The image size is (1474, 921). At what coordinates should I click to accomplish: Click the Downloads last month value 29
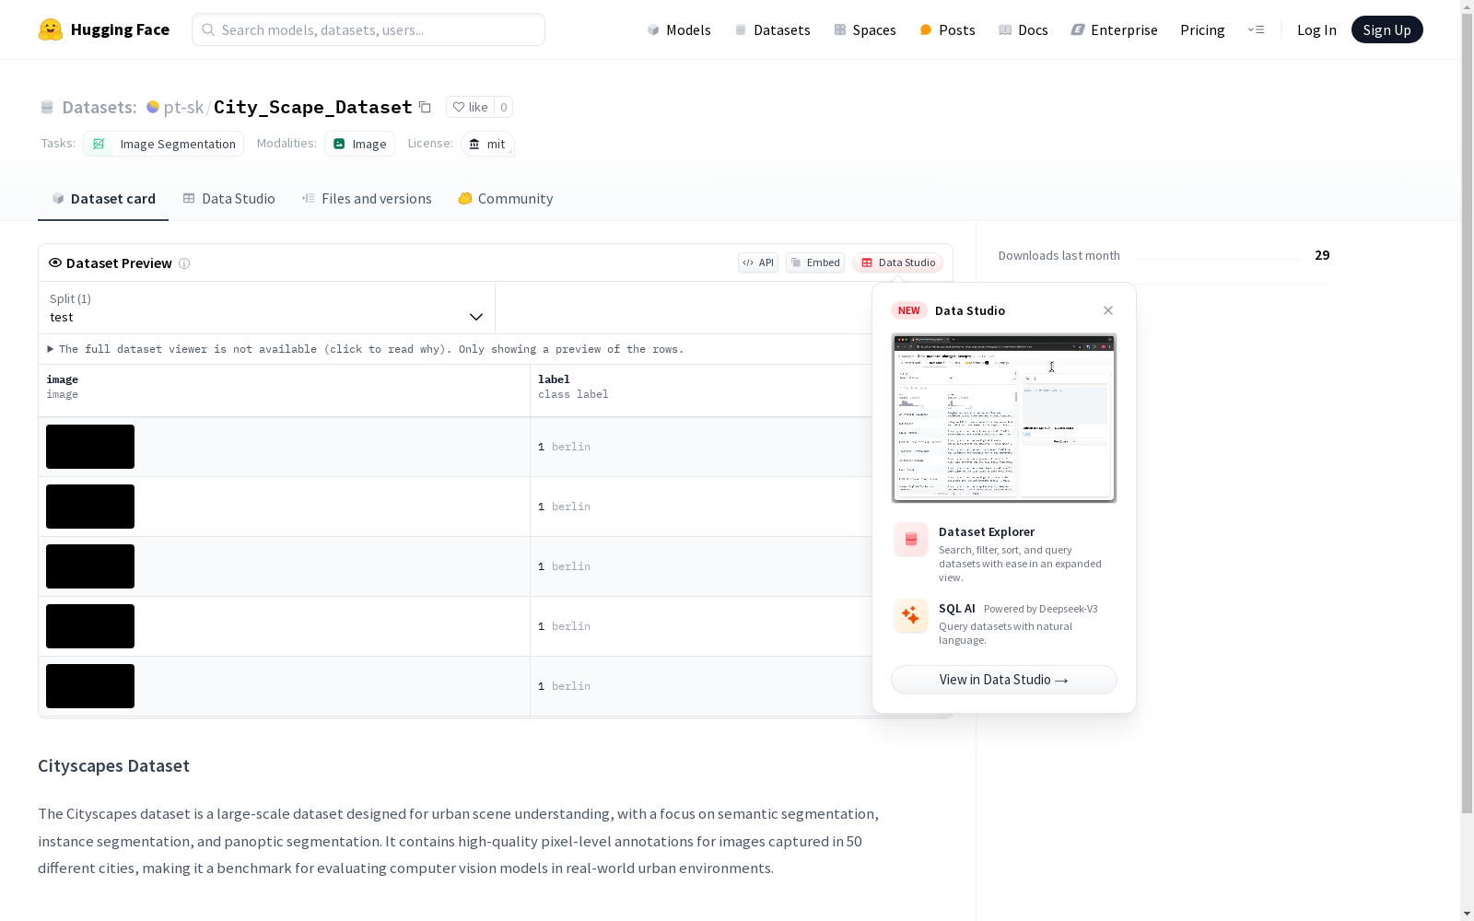pyautogui.click(x=1322, y=255)
